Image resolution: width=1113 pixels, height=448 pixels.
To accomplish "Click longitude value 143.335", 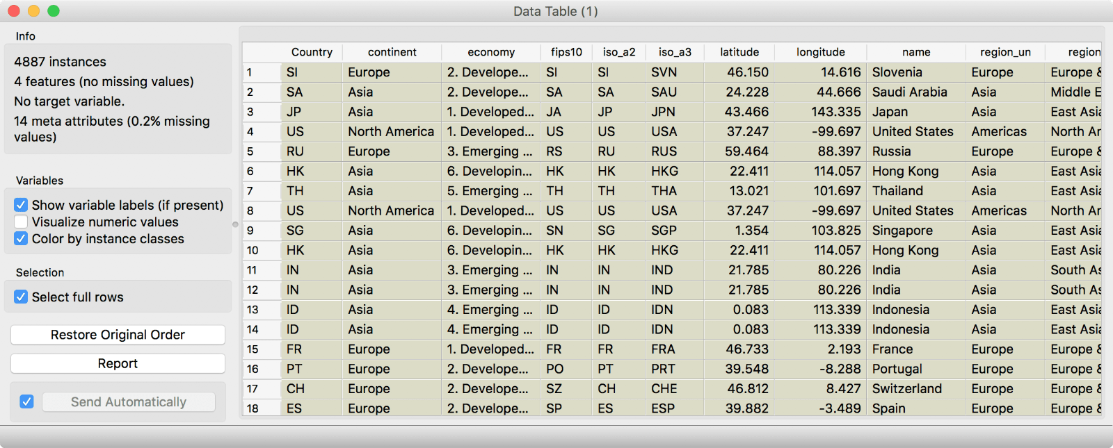I will coord(821,112).
